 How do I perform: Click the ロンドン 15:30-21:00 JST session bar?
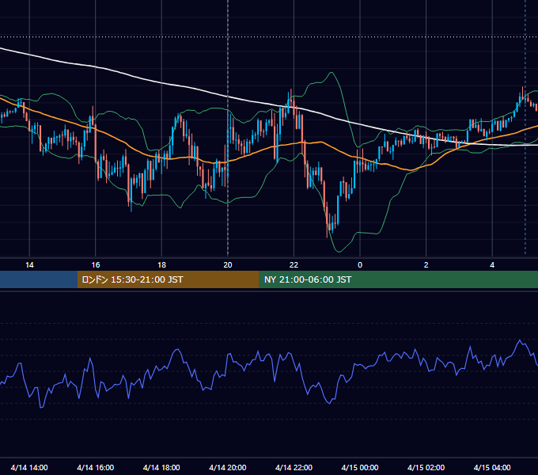[x=168, y=279]
